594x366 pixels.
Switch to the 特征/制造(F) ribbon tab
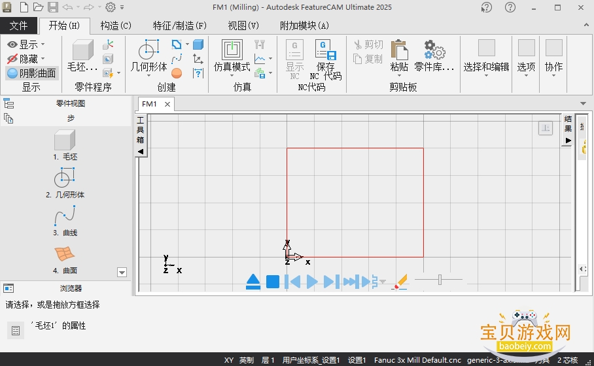click(179, 25)
